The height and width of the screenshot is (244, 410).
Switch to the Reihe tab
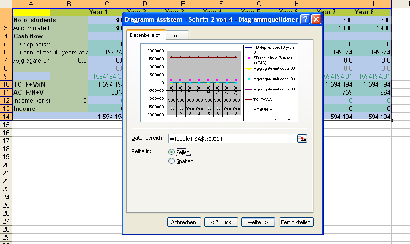tap(177, 36)
